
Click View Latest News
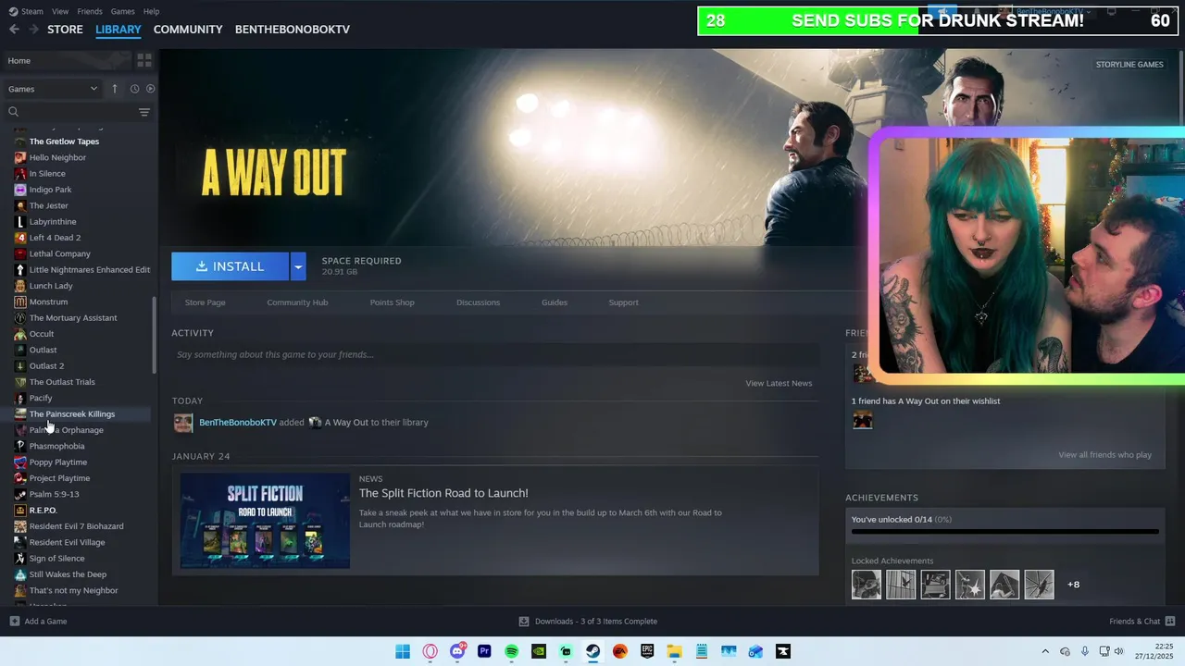pos(779,383)
